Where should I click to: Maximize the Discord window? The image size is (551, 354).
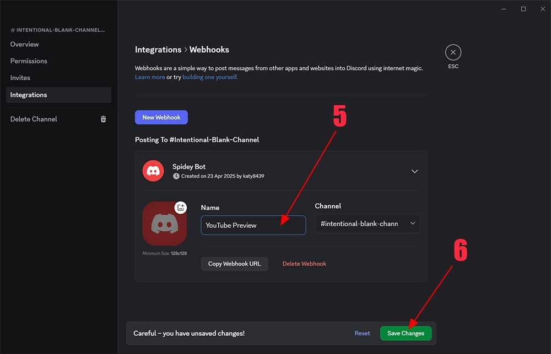pyautogui.click(x=523, y=9)
